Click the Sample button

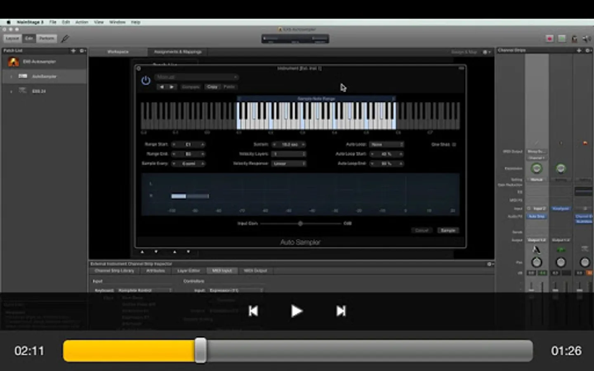coord(448,230)
